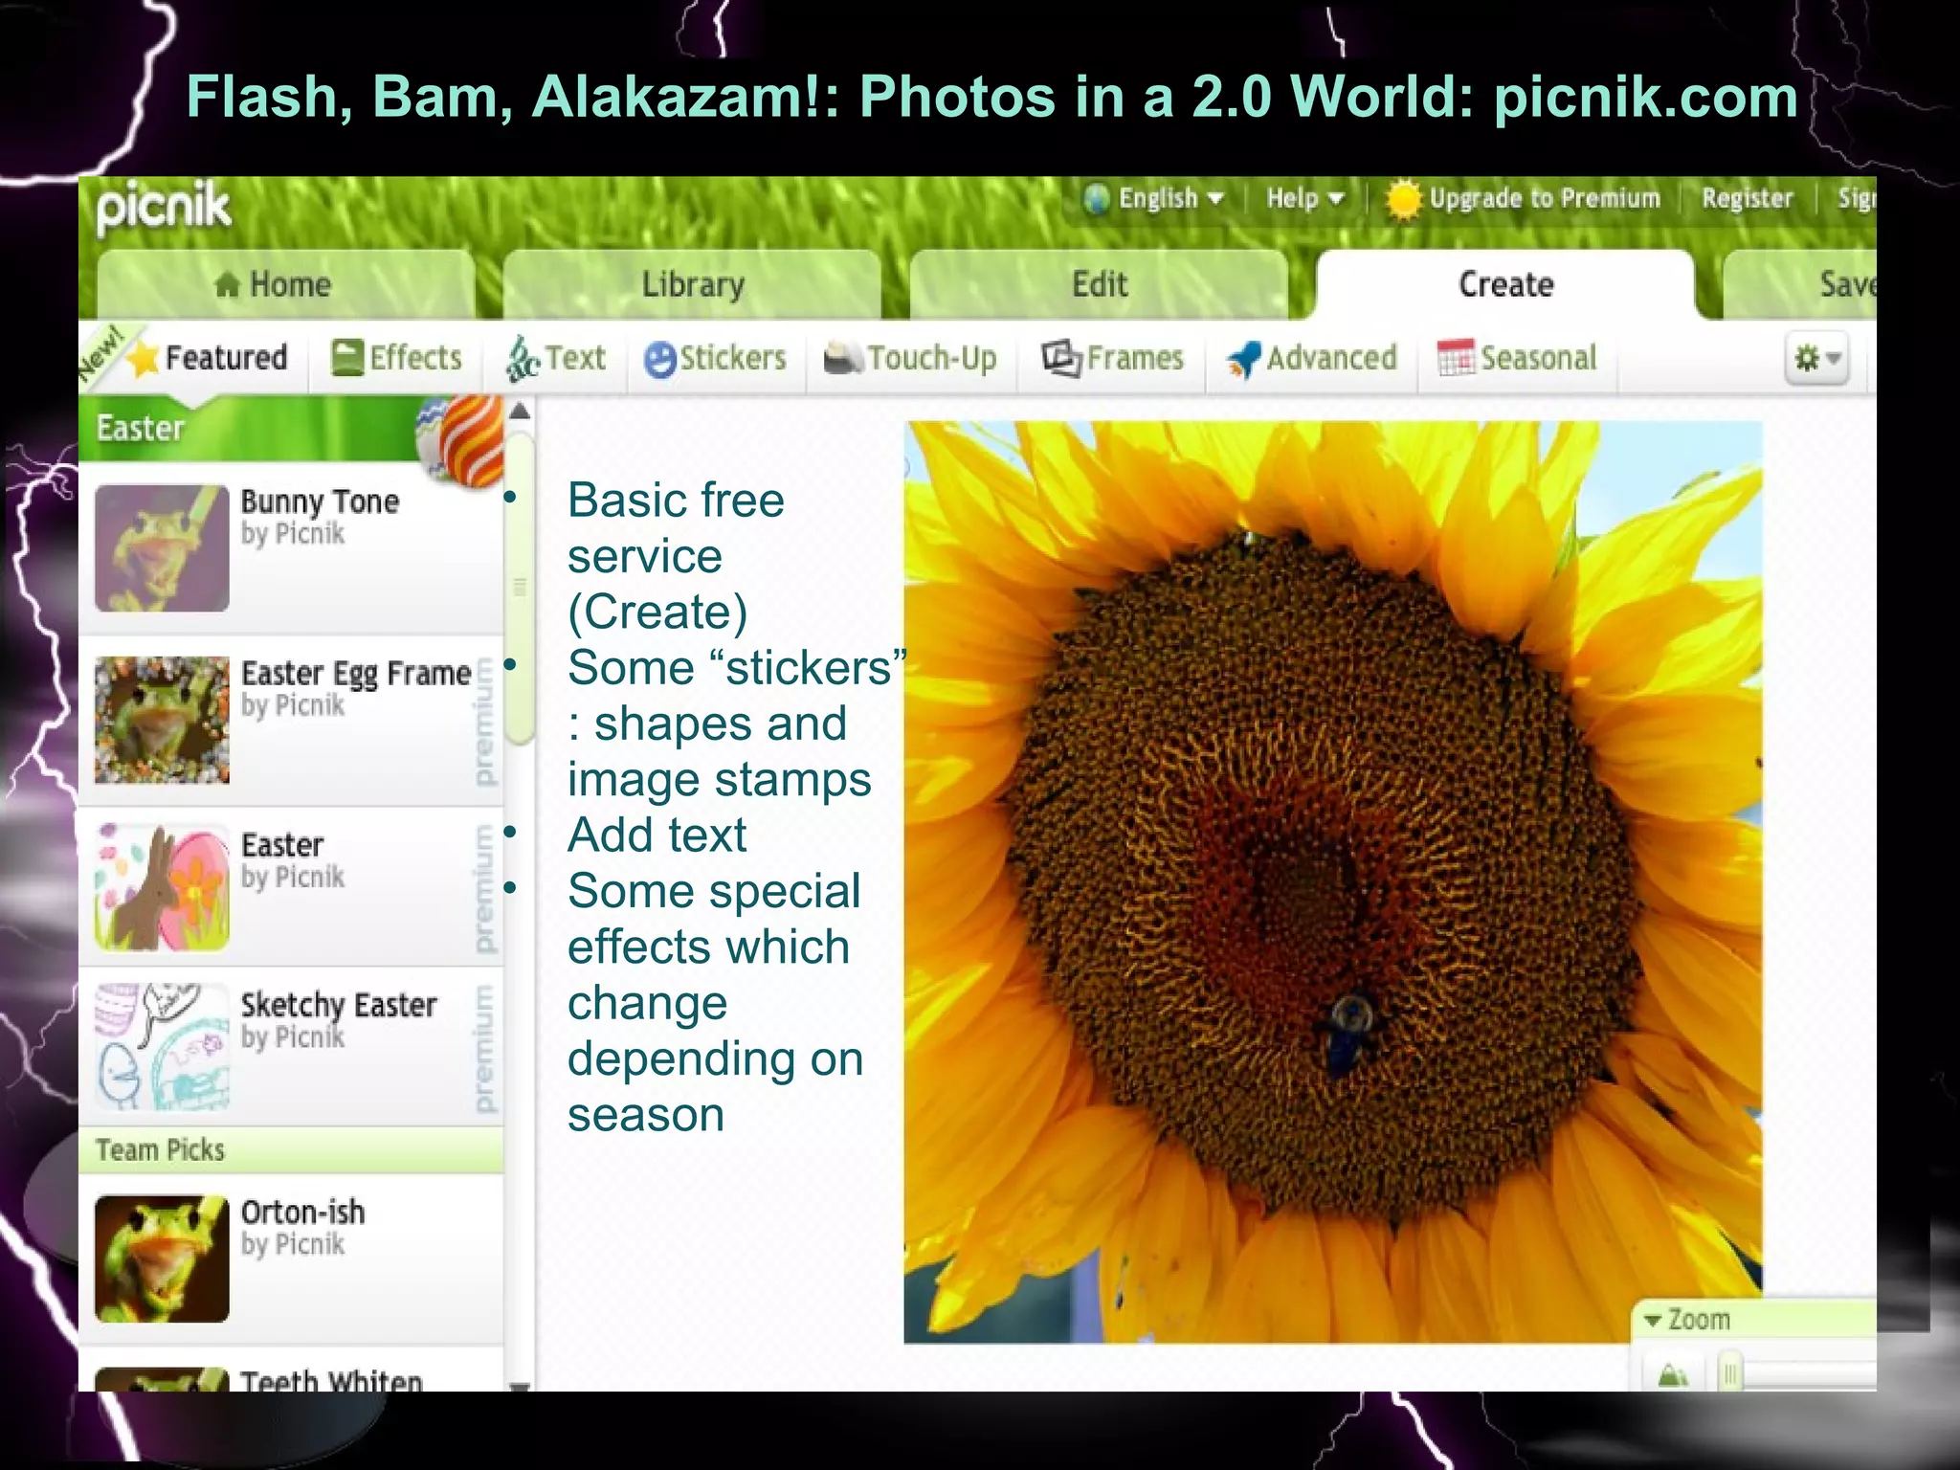Click the green Effects icon
This screenshot has width=1960, height=1470.
coord(347,358)
